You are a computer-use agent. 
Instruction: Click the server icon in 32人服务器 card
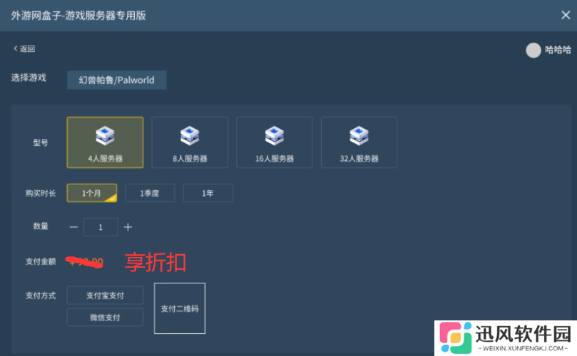click(359, 135)
